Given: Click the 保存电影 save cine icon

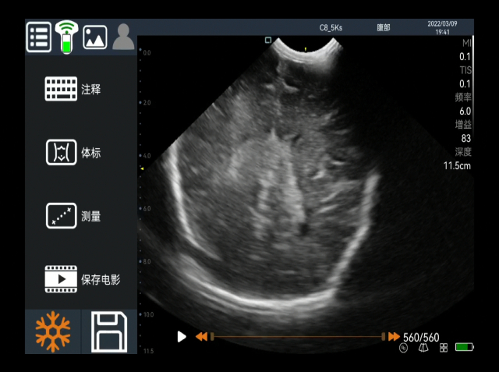Looking at the screenshot, I should (x=61, y=279).
